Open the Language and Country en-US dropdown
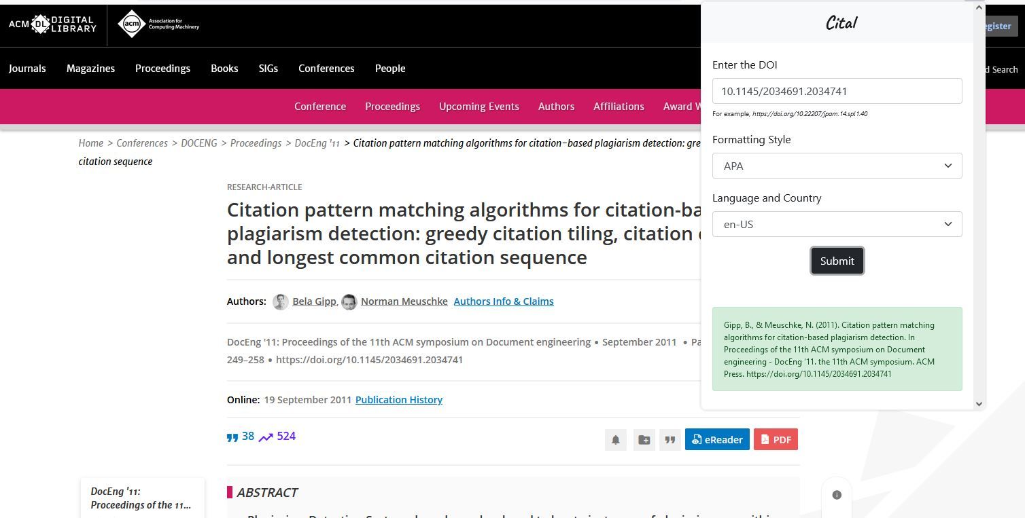This screenshot has height=518, width=1025. (x=837, y=224)
